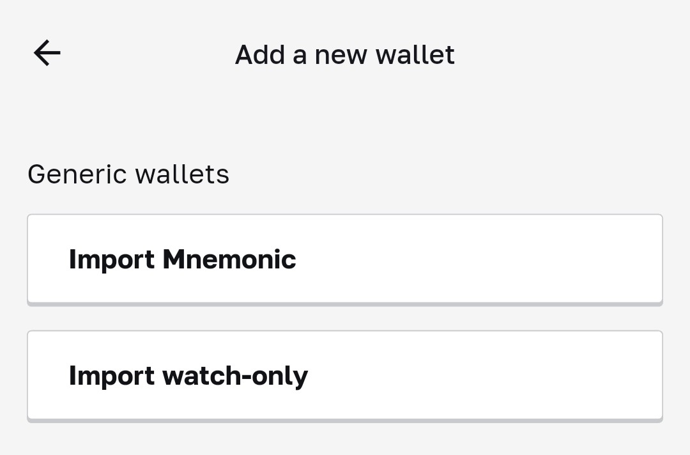
Task: Click the Import watch-only card
Action: [x=344, y=375]
